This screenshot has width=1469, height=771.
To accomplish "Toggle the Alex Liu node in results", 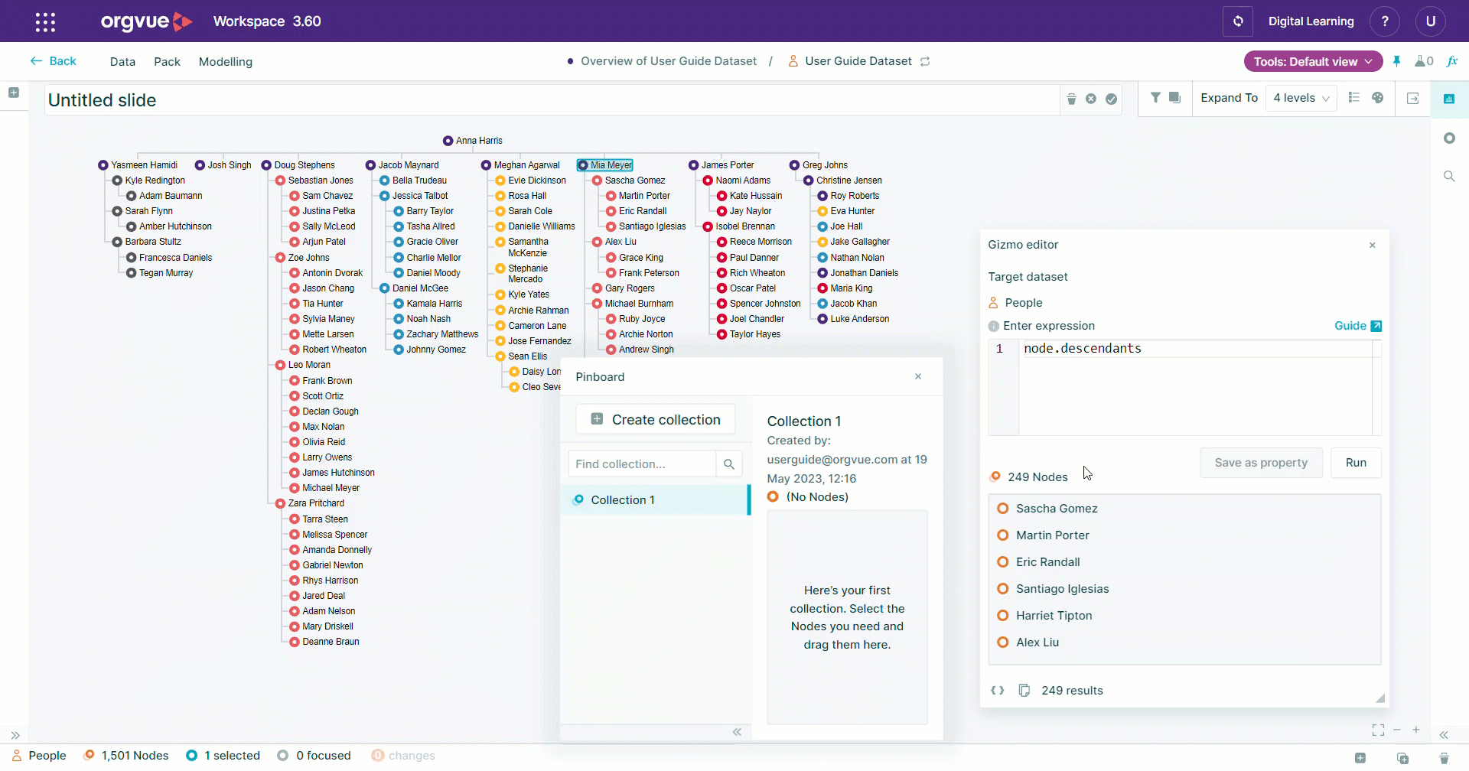I will point(1002,642).
